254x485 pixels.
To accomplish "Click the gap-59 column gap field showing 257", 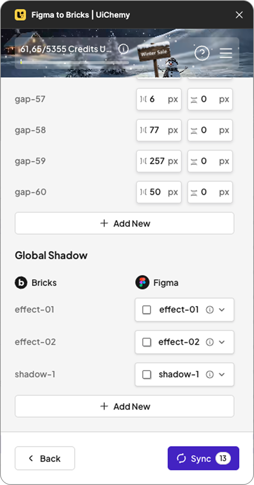I will 157,161.
